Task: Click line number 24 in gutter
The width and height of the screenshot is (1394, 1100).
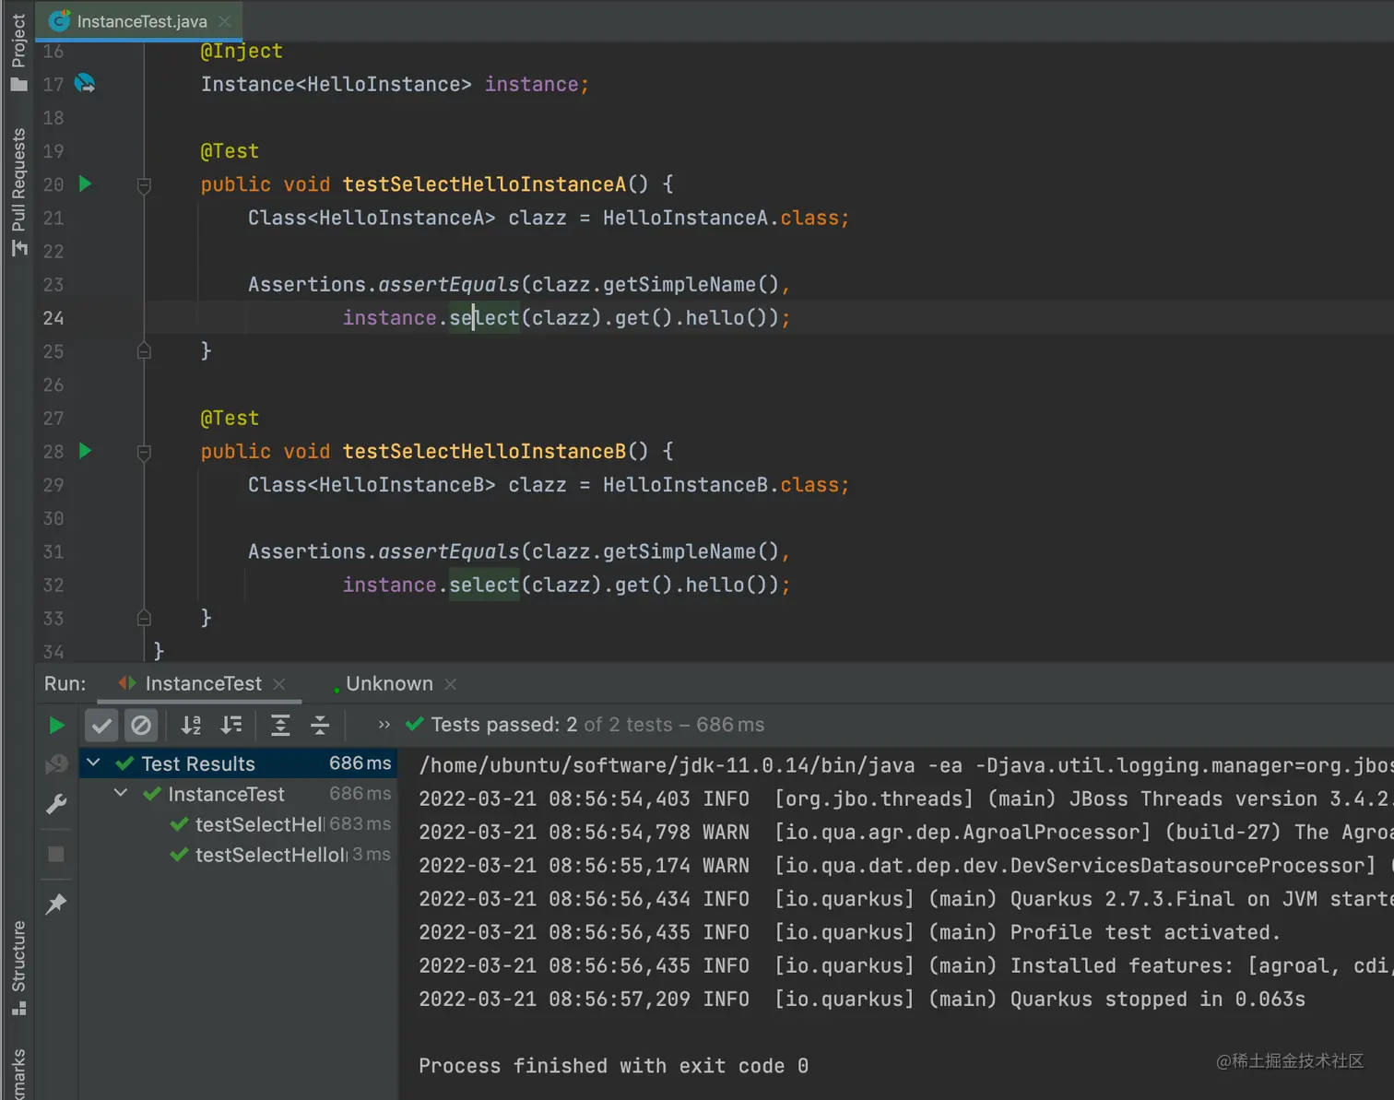Action: click(53, 318)
